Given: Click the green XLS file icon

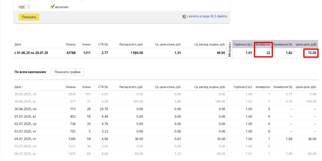Looking at the screenshot, I should coord(184,16).
